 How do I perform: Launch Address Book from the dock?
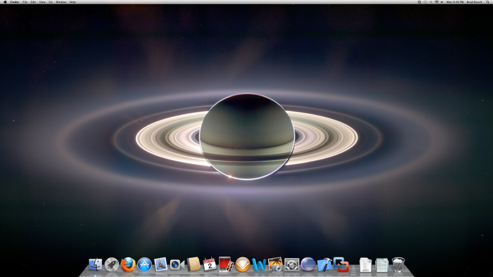point(193,265)
